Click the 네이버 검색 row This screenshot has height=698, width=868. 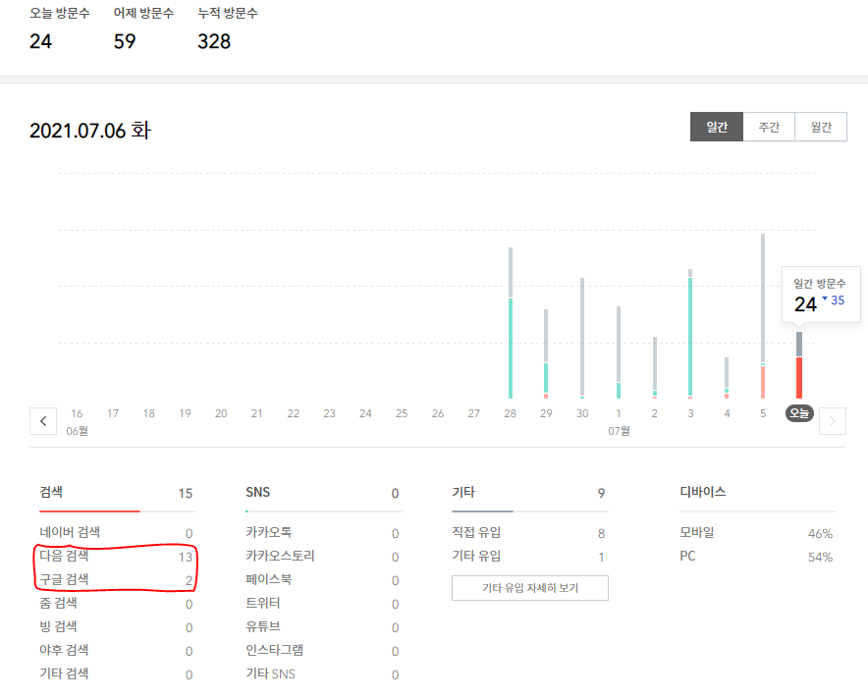click(x=117, y=532)
